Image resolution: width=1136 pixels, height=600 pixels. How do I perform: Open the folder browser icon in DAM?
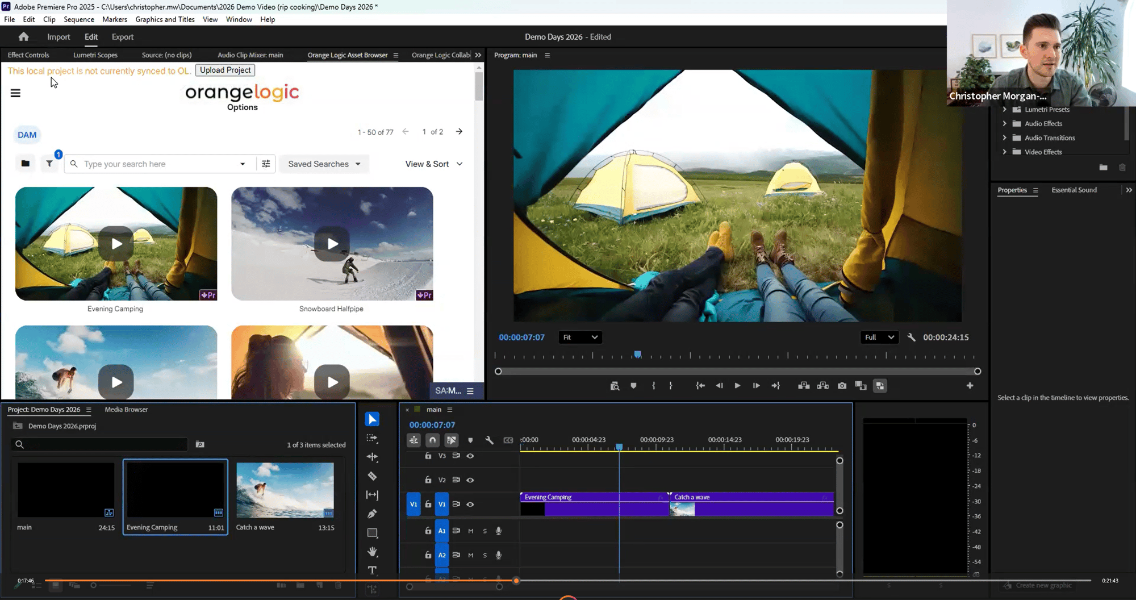coord(25,164)
